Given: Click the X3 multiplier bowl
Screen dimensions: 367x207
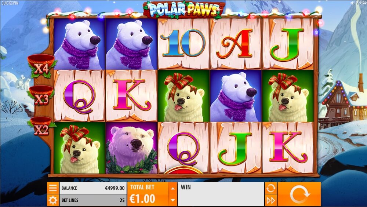Looking at the screenshot, I should tap(41, 95).
